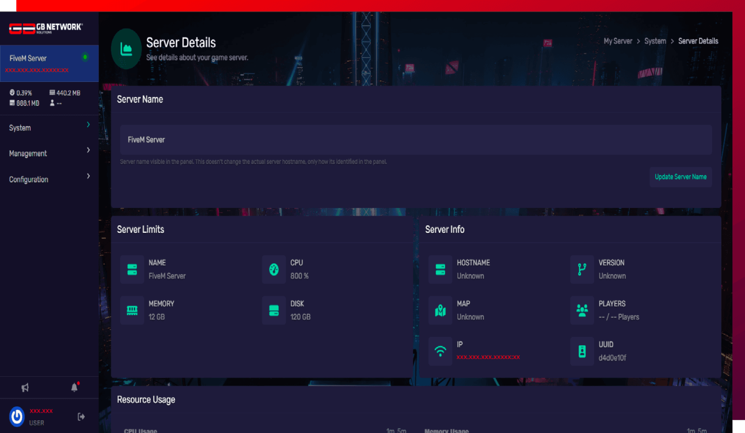
Task: Click the Memory RAM icon in Server Limits
Action: pyautogui.click(x=132, y=310)
